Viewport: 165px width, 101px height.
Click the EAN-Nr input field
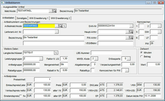114,26
